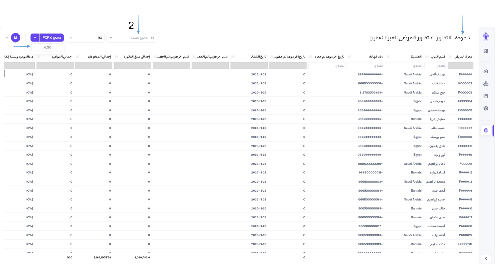
Task: Click the M user avatar
Action: point(16,38)
